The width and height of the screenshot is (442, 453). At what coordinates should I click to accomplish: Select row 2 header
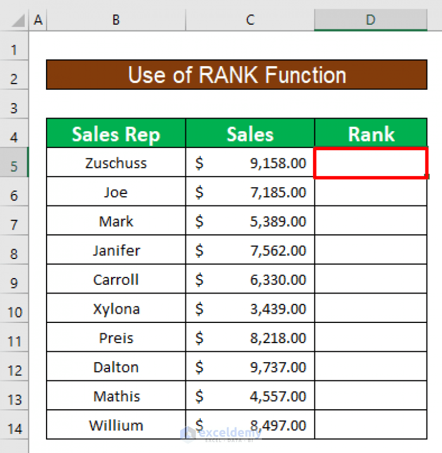pos(14,75)
